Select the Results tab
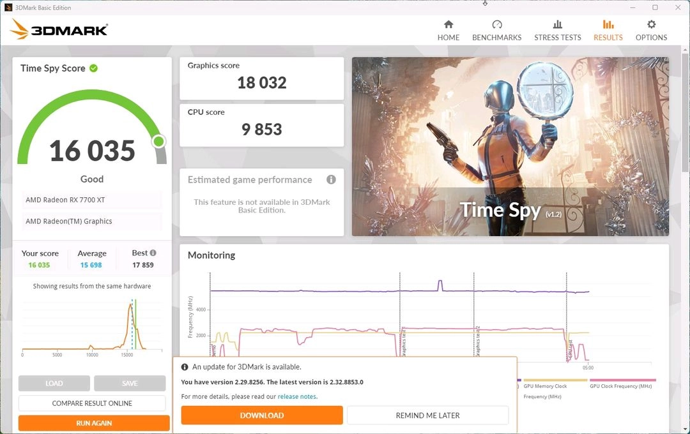This screenshot has height=434, width=690. [608, 31]
